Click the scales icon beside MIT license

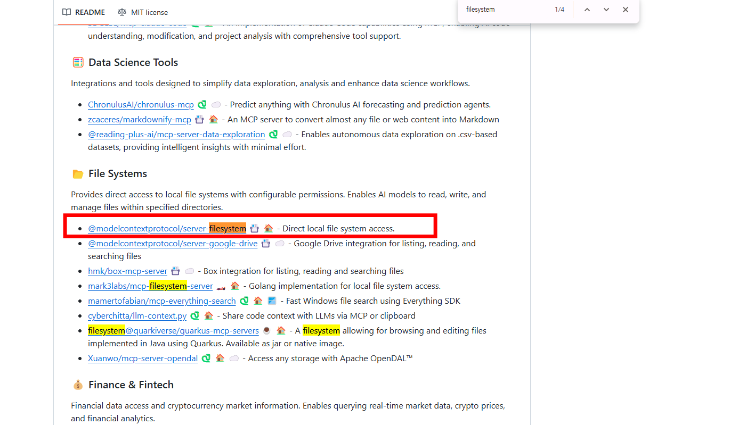tap(122, 12)
